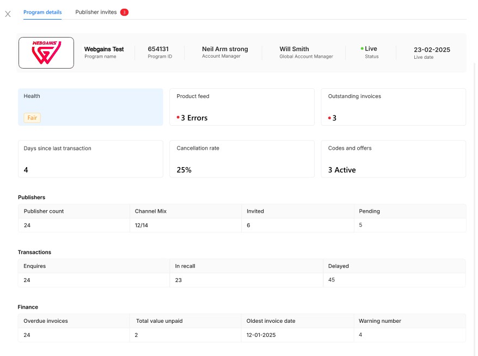Image resolution: width=478 pixels, height=356 pixels.
Task: Select the Program details tab
Action: tap(42, 12)
